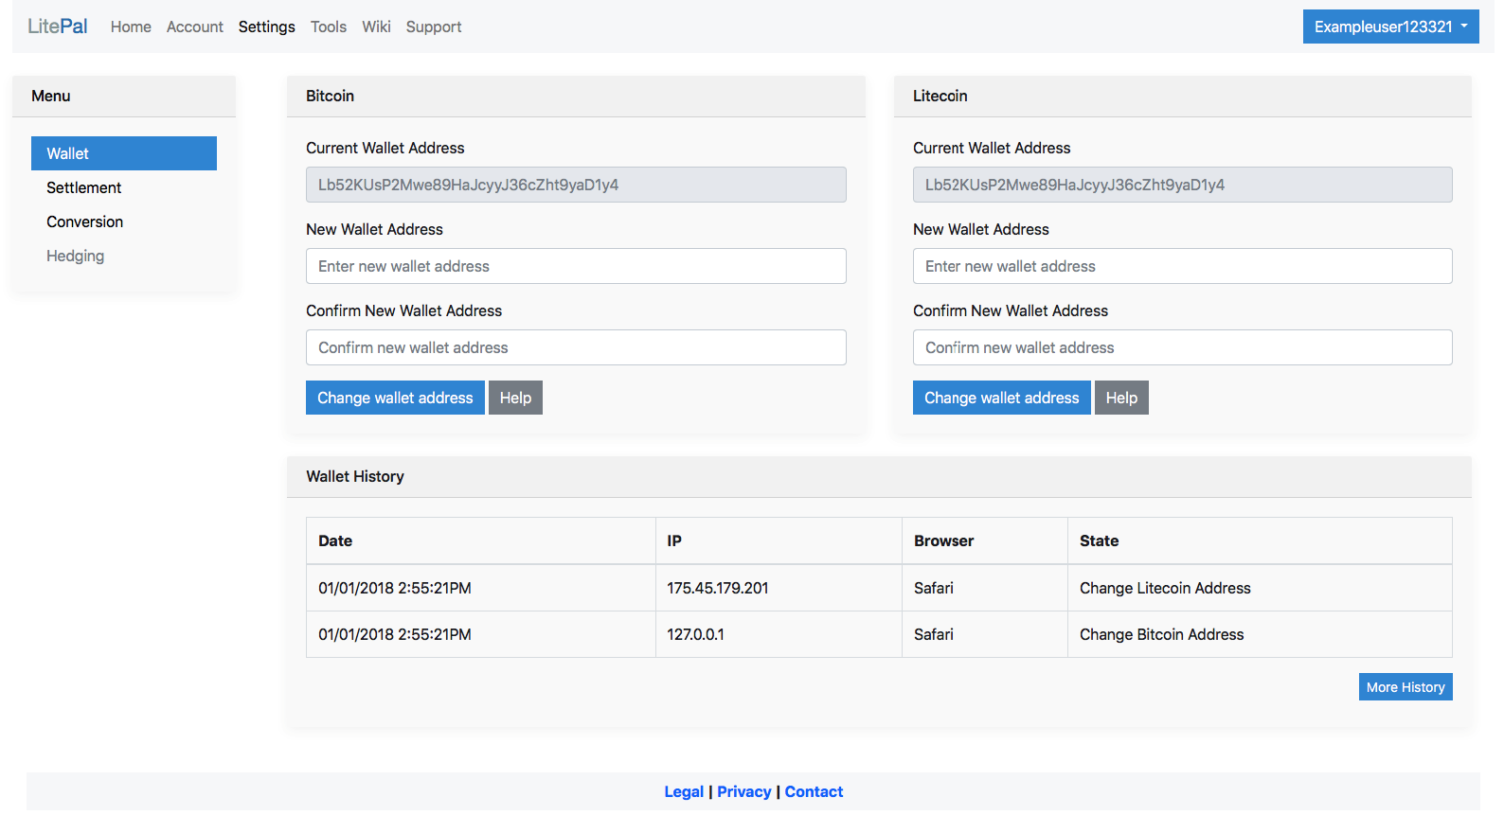Open the Contact link in footer
The width and height of the screenshot is (1504, 815).
pos(814,791)
